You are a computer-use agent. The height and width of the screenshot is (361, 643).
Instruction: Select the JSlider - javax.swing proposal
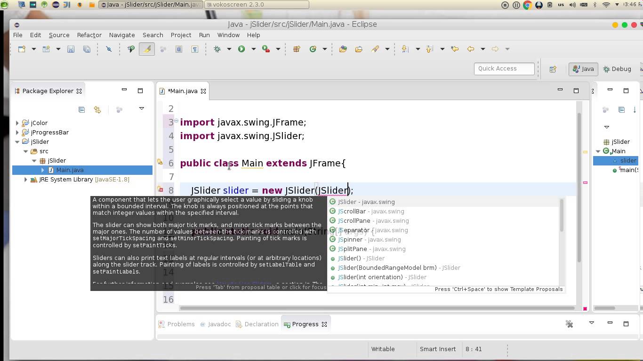[366, 202]
